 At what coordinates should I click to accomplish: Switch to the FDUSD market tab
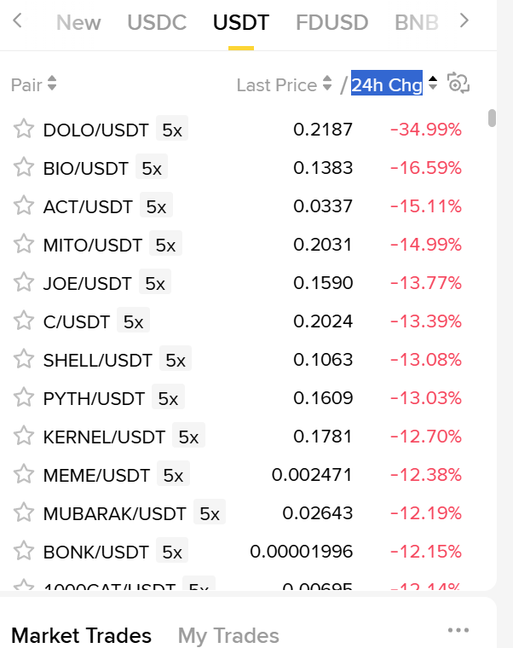click(332, 22)
